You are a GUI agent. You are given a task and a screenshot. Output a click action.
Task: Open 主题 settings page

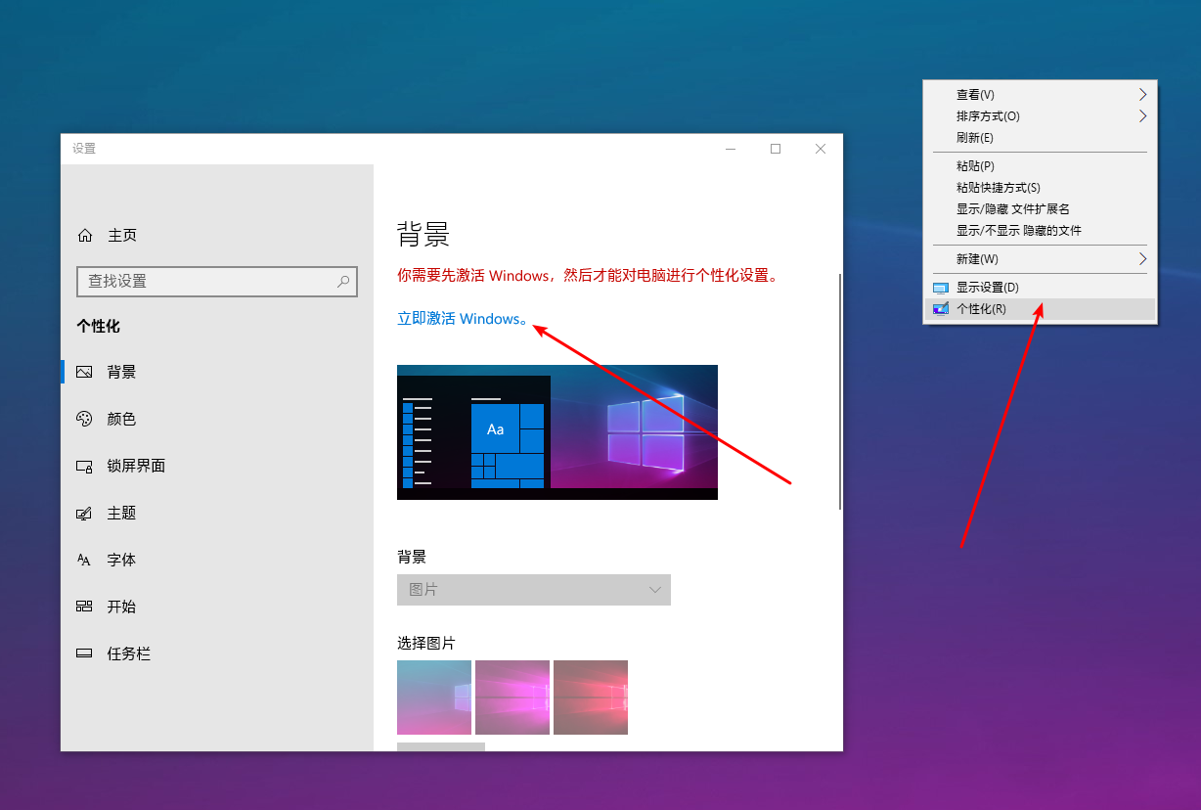[x=217, y=514]
